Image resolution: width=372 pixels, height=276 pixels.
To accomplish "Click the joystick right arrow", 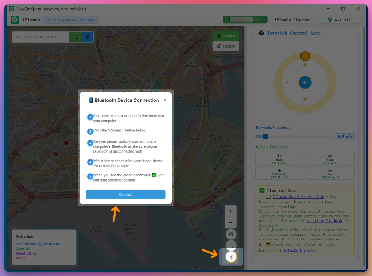I will point(323,82).
